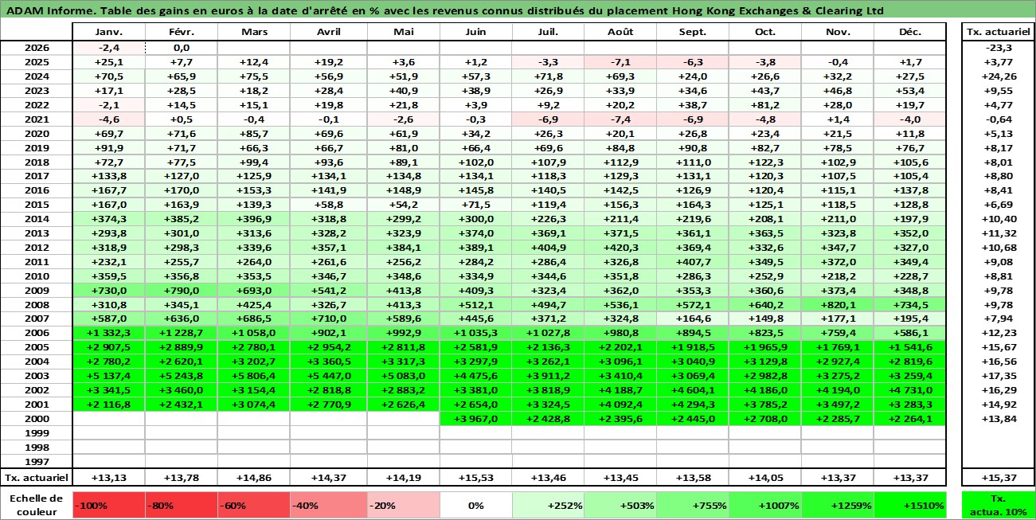Select the +755% green legend swatch
Screen dimensions: 1036x520
click(x=693, y=505)
